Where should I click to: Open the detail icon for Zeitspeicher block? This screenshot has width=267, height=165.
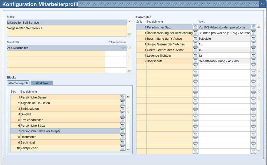[123, 148]
